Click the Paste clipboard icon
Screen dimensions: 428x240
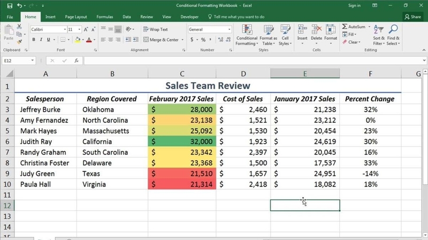[9, 30]
